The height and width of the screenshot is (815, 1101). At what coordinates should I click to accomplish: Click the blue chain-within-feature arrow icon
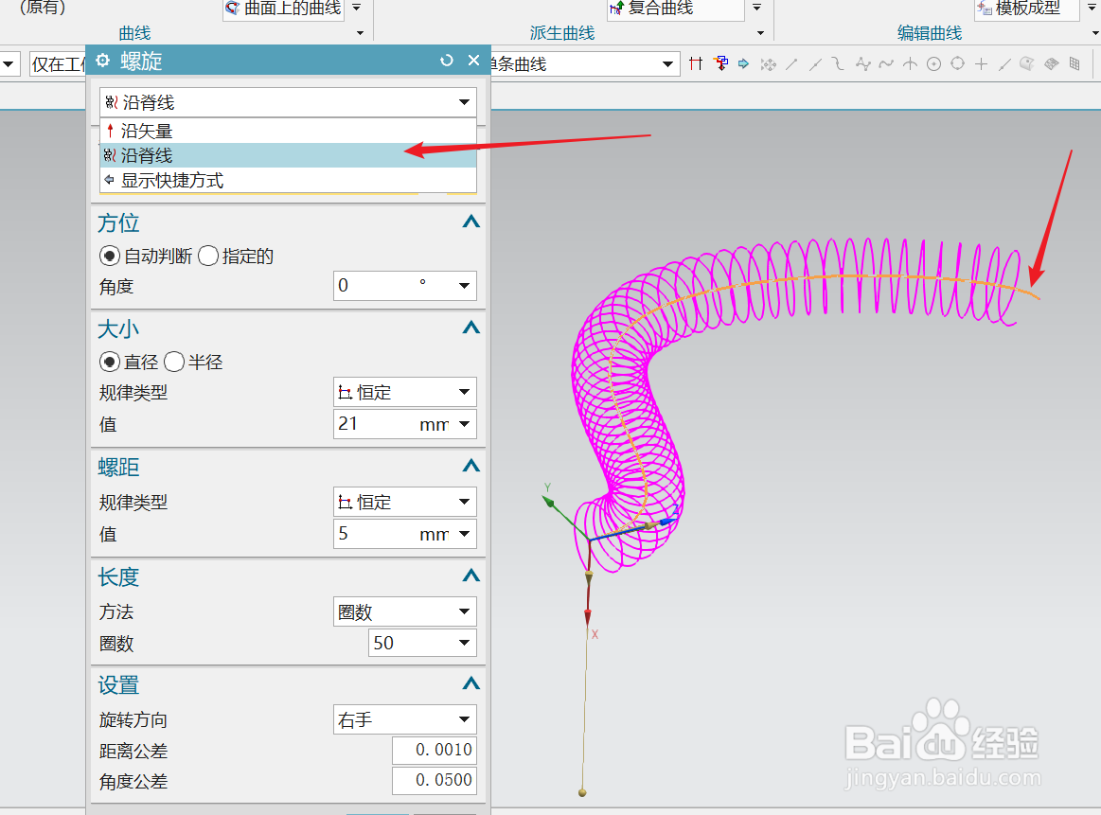pos(743,63)
